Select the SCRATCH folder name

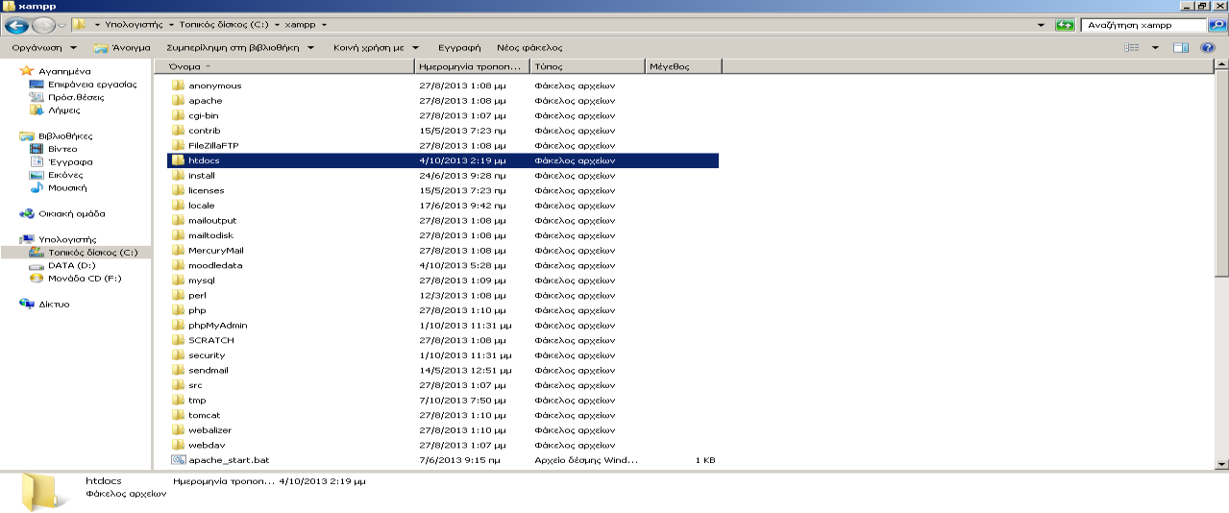tap(211, 340)
